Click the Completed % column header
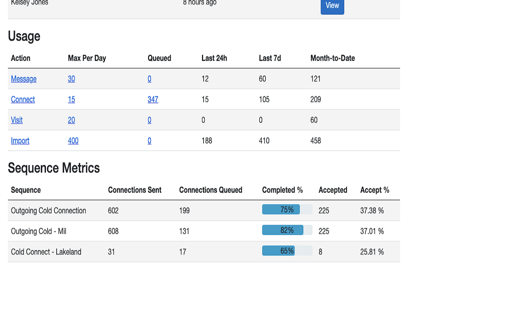Viewport: 507px width, 316px height. point(282,190)
